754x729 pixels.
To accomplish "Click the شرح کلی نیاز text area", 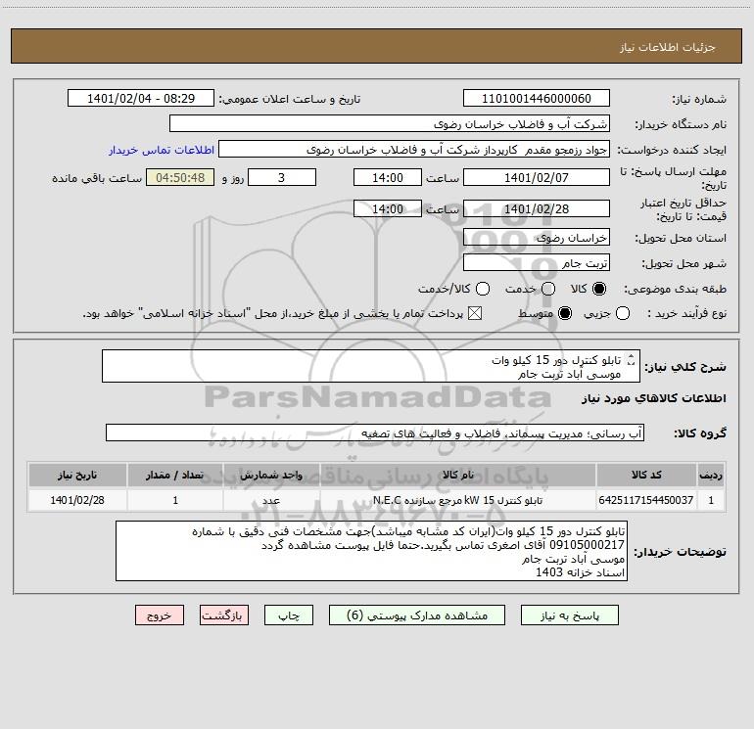I will pyautogui.click(x=371, y=366).
